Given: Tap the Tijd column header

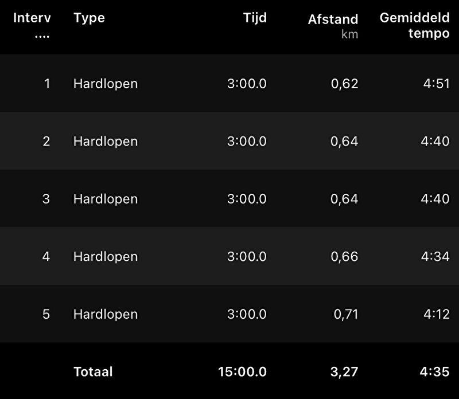Looking at the screenshot, I should 255,18.
